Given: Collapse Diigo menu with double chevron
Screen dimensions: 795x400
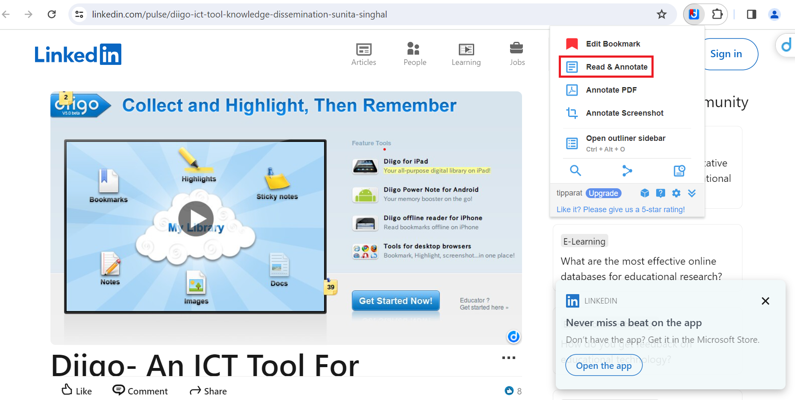Looking at the screenshot, I should [x=692, y=193].
